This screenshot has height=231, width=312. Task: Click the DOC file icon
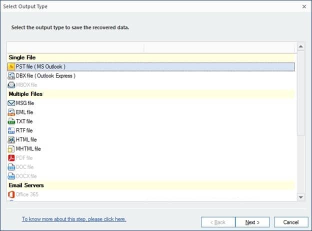coord(11,167)
